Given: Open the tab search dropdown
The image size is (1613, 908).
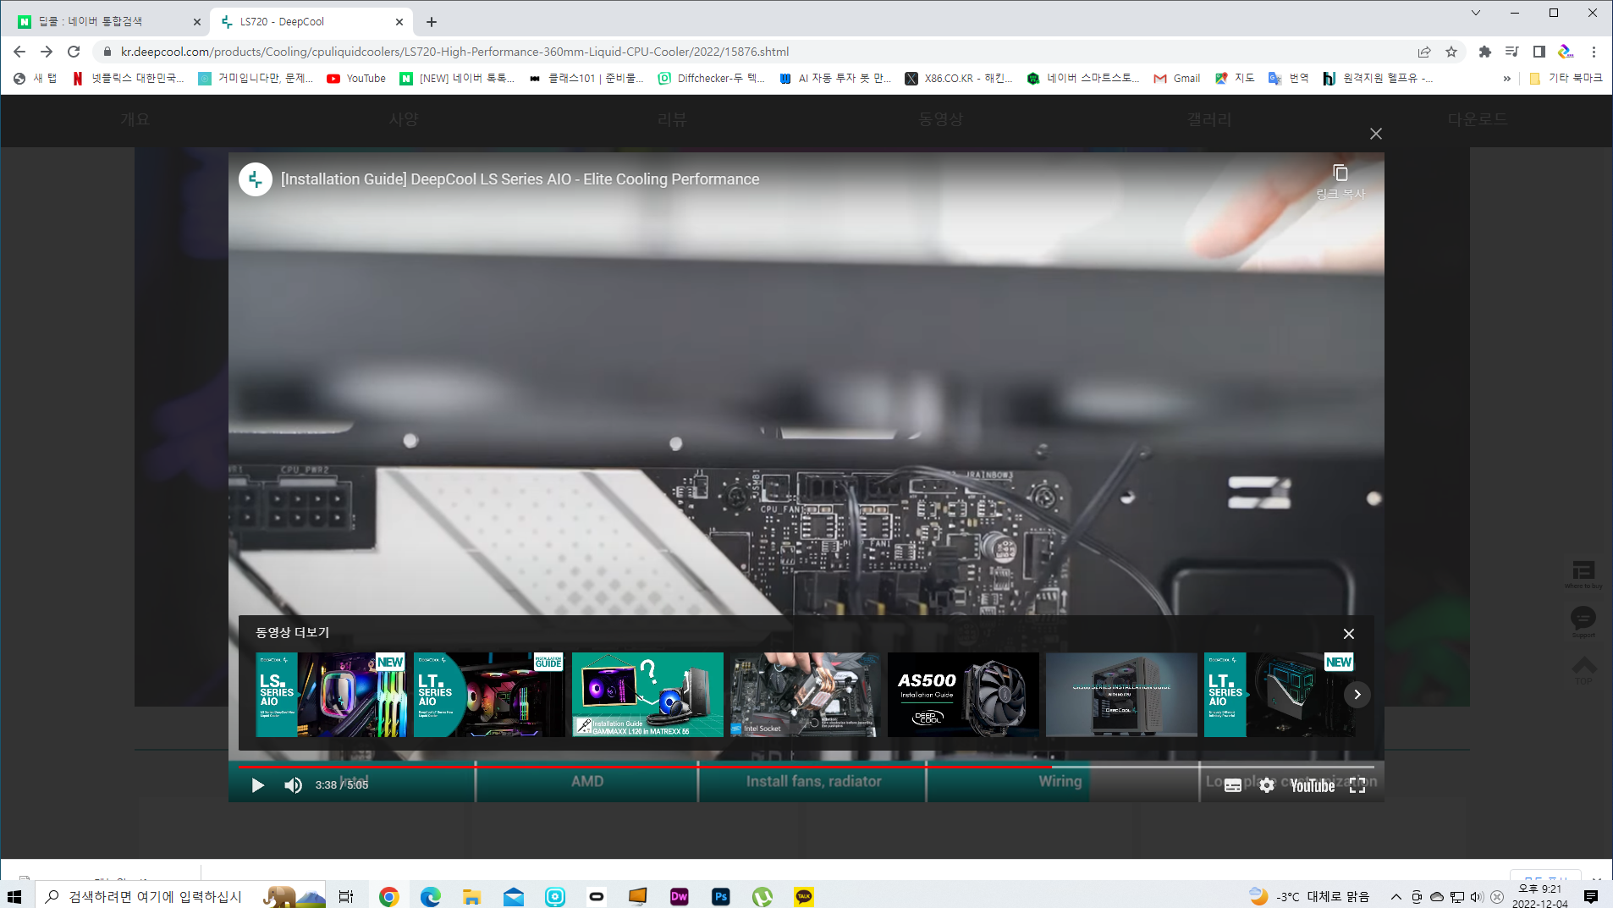Looking at the screenshot, I should click(x=1476, y=13).
